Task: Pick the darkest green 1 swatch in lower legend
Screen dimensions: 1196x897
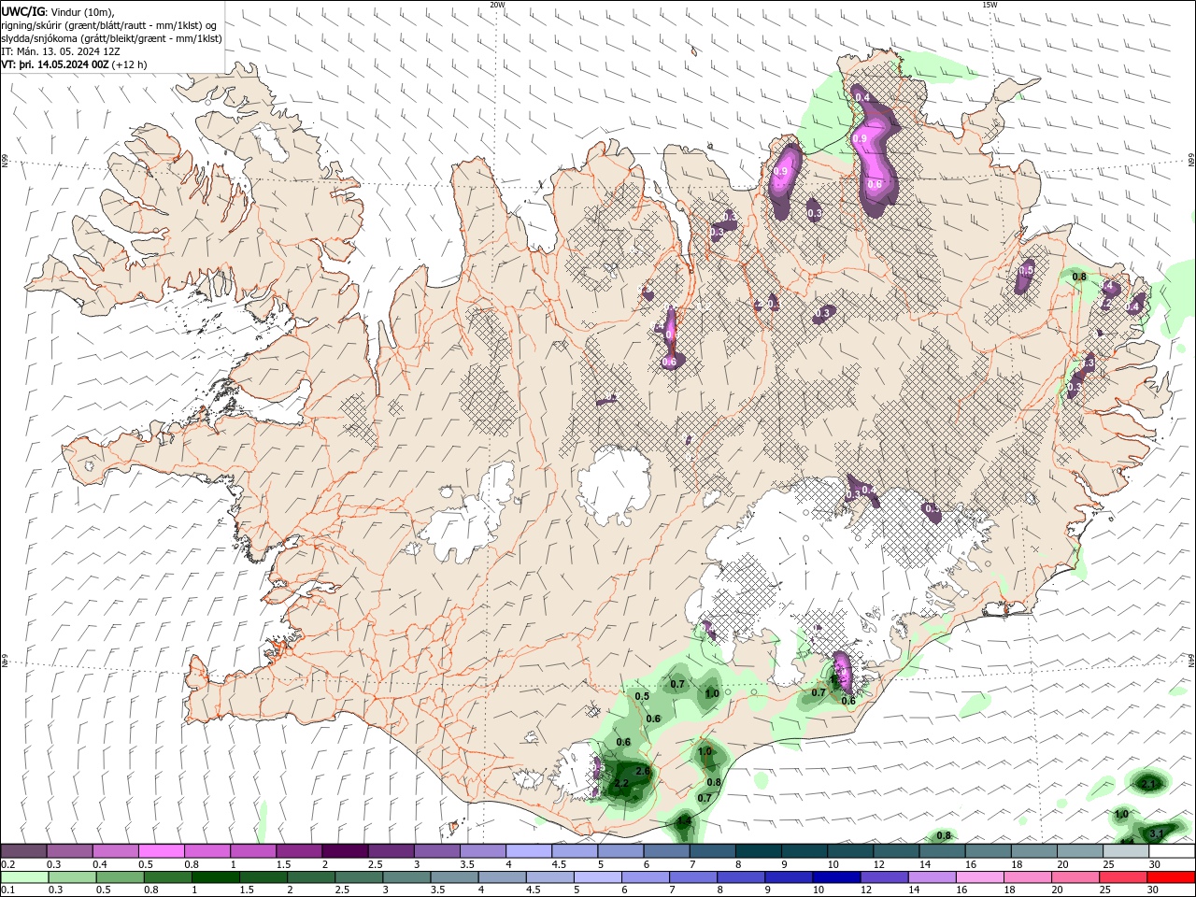Action: [216, 877]
